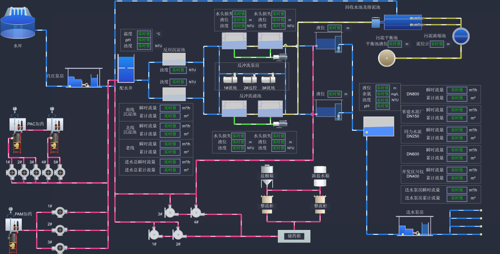The width and height of the screenshot is (500, 254).
Task: Click the 储药箱 chemical storage box
Action: 294,236
